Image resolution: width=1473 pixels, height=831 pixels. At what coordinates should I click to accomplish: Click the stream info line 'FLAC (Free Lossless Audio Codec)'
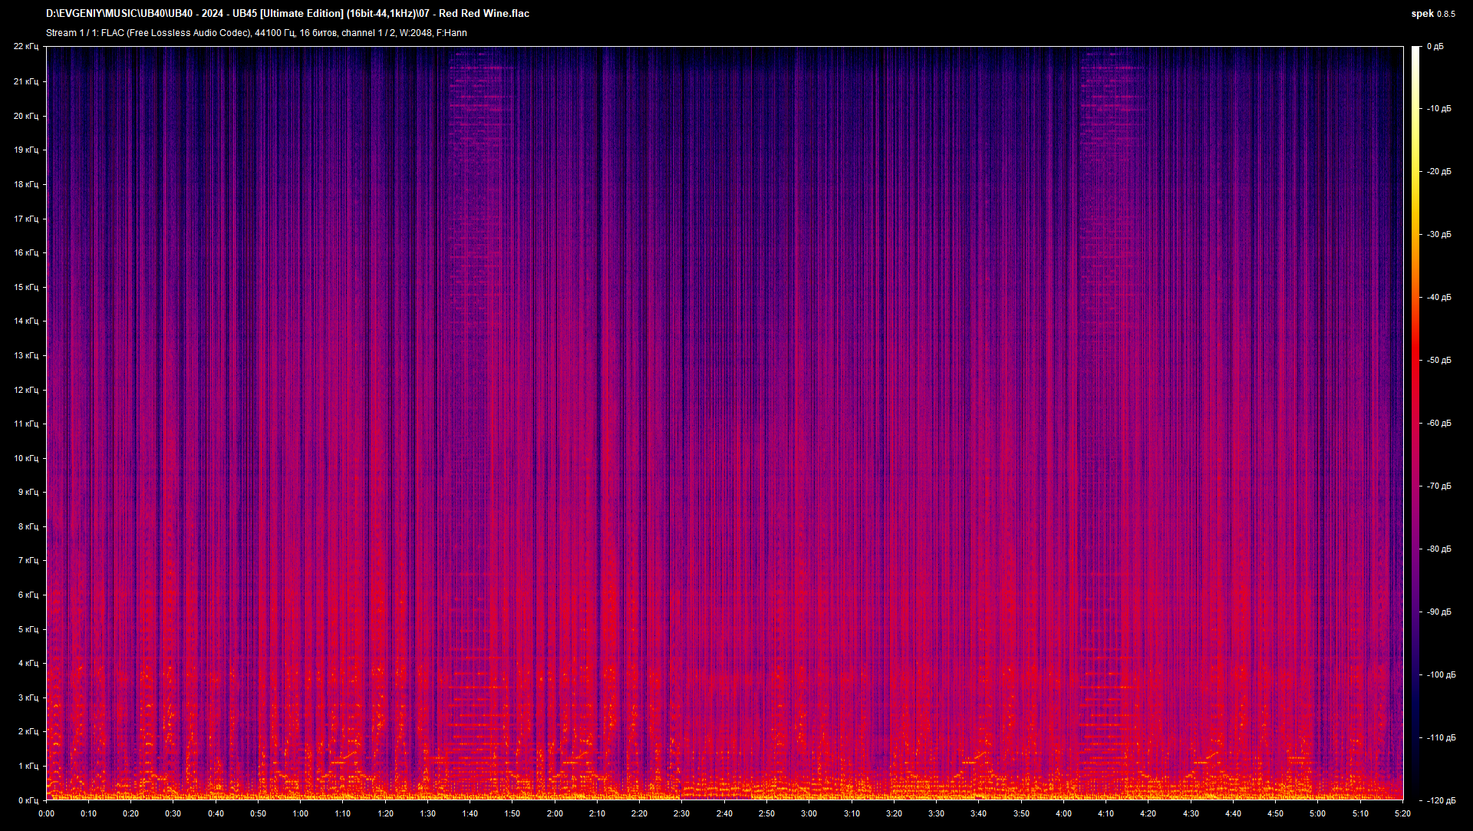(256, 33)
